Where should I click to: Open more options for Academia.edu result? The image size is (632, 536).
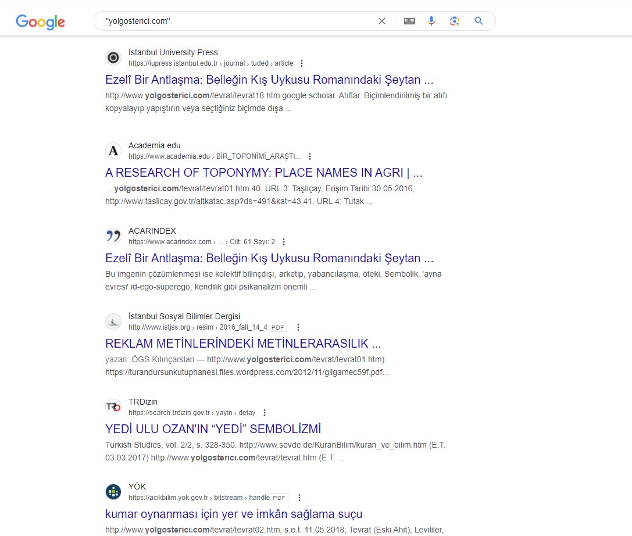309,156
